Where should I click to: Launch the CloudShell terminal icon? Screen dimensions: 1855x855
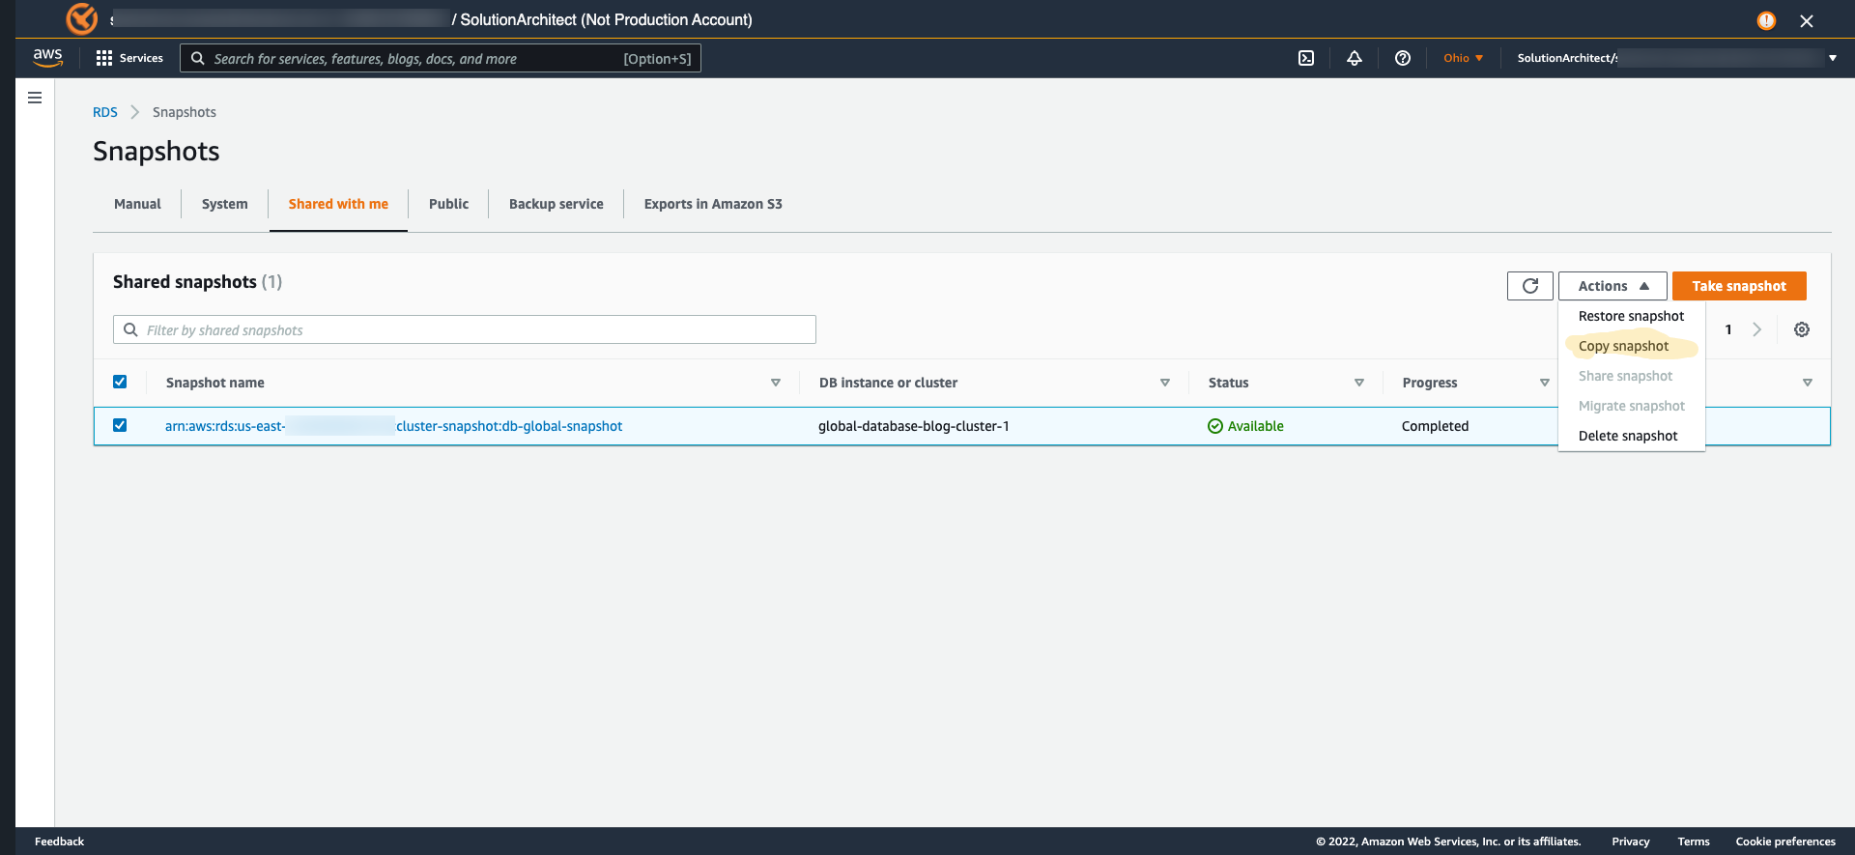click(1306, 58)
